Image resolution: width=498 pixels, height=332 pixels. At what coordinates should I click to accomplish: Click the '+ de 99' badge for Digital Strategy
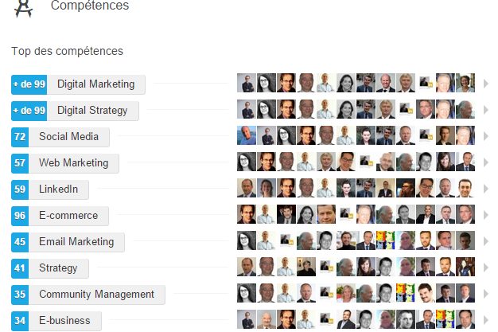29,111
